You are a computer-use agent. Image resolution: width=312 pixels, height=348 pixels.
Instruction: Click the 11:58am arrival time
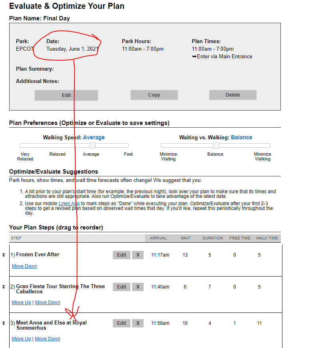(160, 323)
